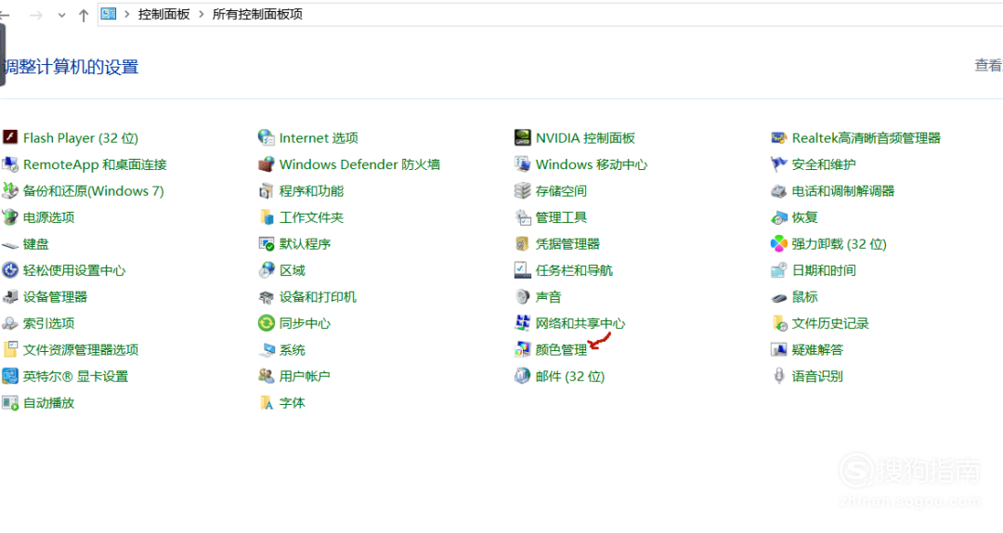This screenshot has height=533, width=1003.
Task: Open the 任务栏和导航 link
Action: (574, 270)
